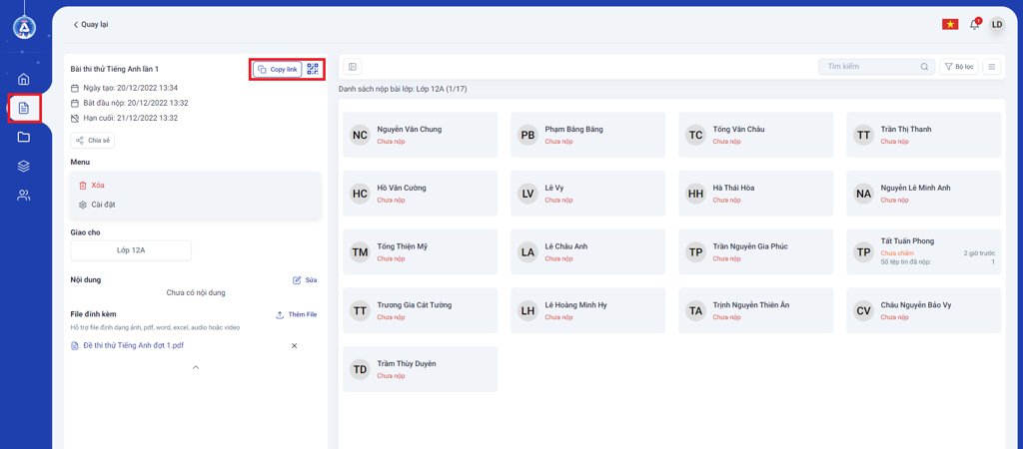Click the Chia sẻ share button
Viewport: 1023px width, 449px height.
[93, 141]
